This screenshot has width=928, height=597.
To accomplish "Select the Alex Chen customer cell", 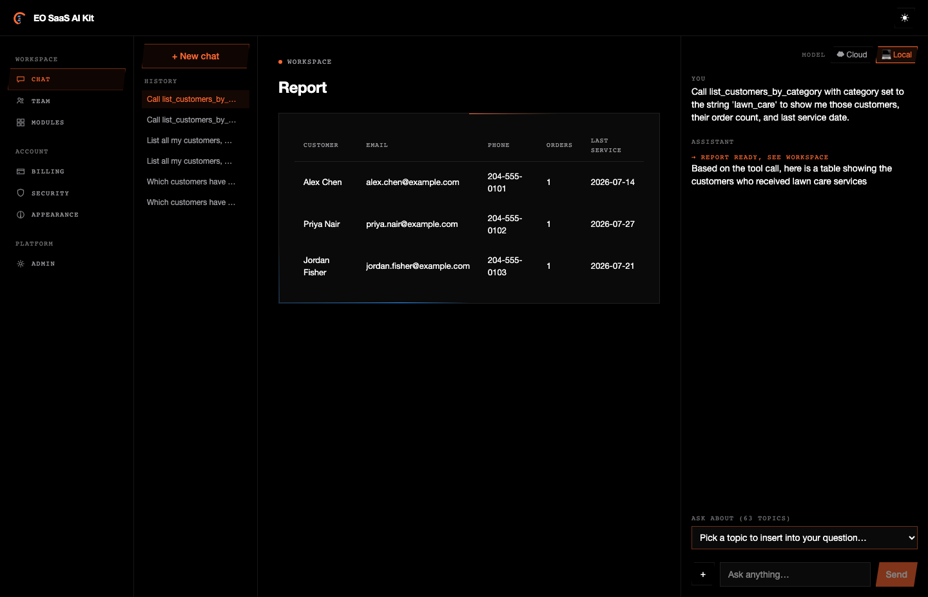I will point(323,182).
